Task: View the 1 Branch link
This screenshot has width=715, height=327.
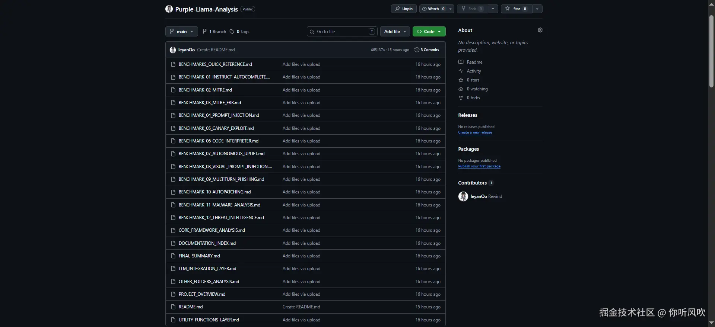Action: pyautogui.click(x=214, y=32)
